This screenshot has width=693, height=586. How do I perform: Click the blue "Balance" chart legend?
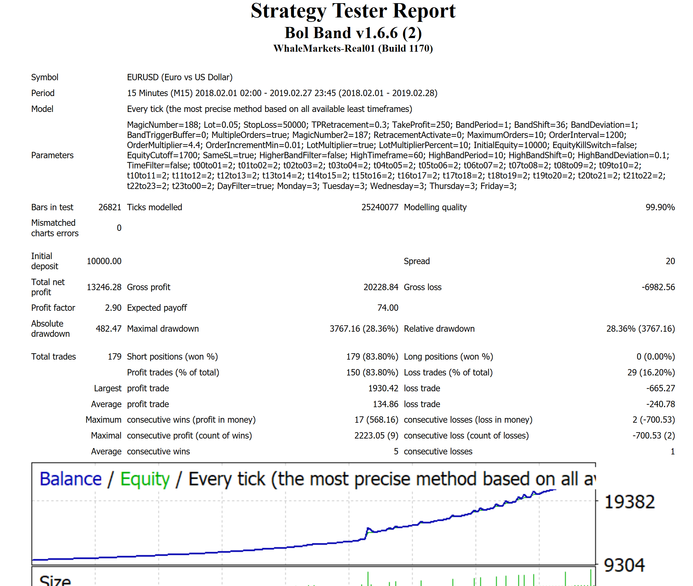[x=71, y=479]
